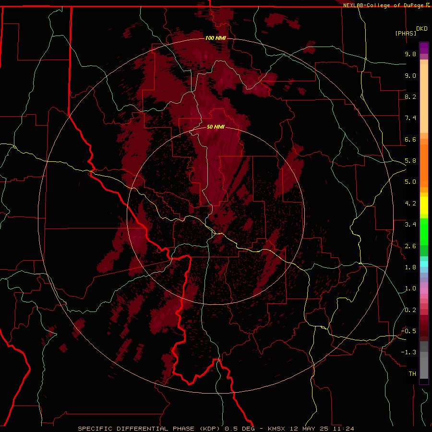The height and width of the screenshot is (432, 432).
Task: Click the 8.2 scale value
Action: 410,96
